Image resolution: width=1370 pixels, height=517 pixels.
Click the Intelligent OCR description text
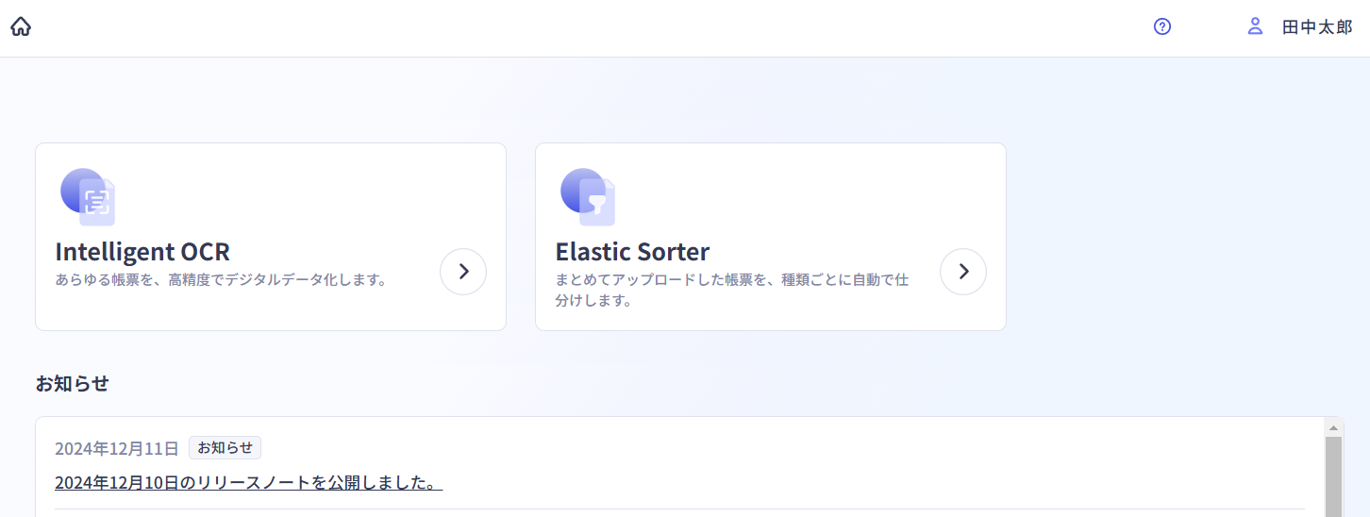tap(222, 280)
